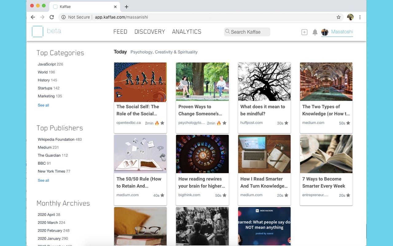Select the World category
This screenshot has height=246, width=393.
(46, 72)
